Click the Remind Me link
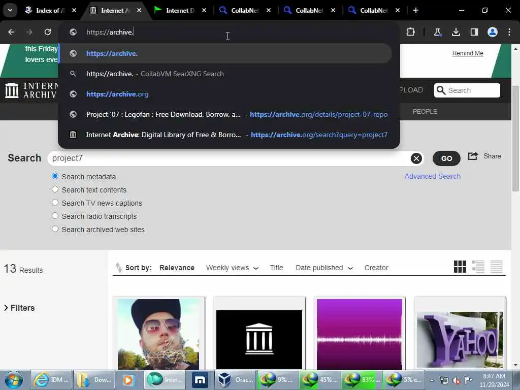The image size is (520, 390). [468, 53]
